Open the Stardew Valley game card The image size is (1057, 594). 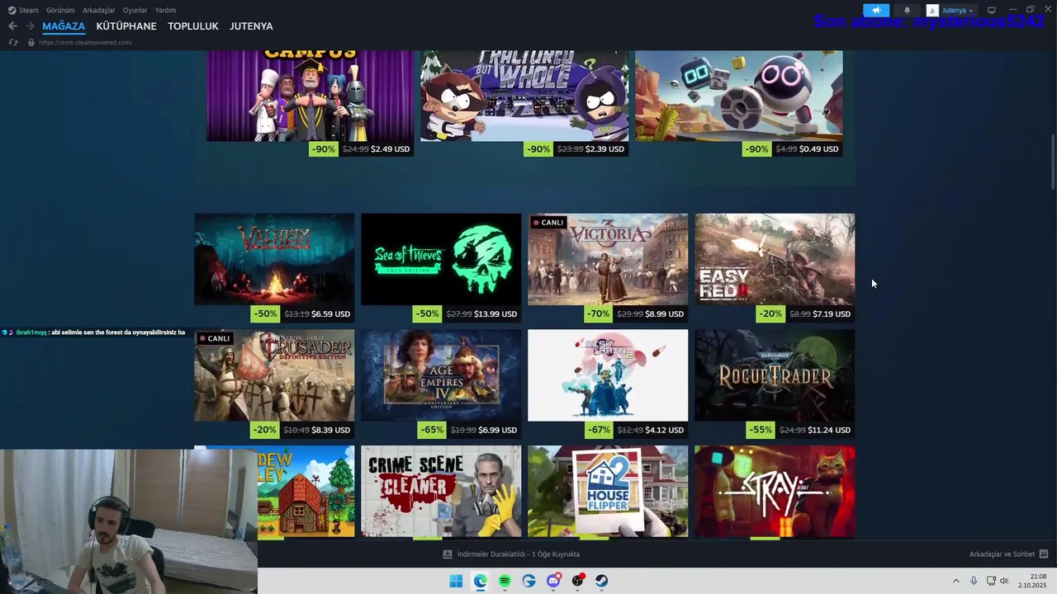pyautogui.click(x=306, y=492)
